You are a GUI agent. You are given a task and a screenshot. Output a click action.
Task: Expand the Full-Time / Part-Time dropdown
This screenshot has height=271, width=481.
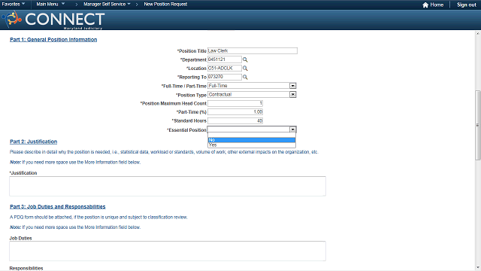tap(292, 86)
